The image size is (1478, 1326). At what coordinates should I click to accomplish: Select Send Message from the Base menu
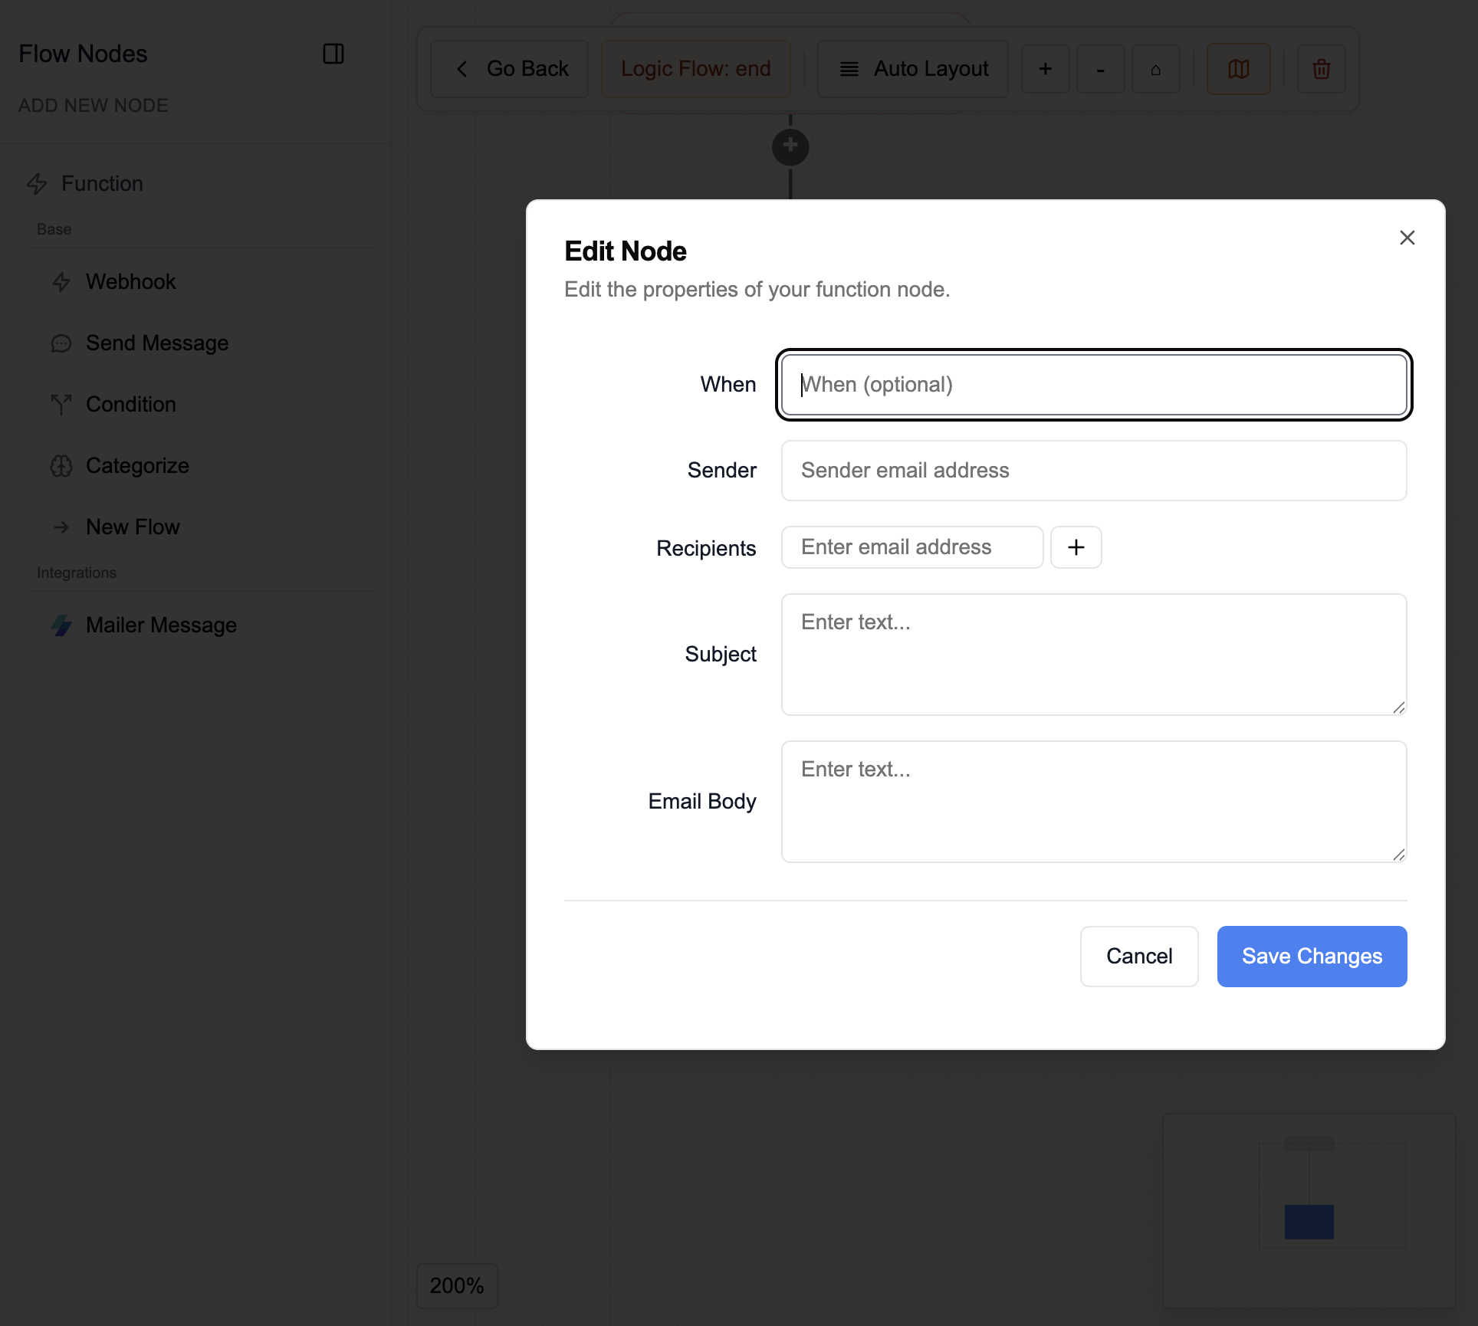156,343
